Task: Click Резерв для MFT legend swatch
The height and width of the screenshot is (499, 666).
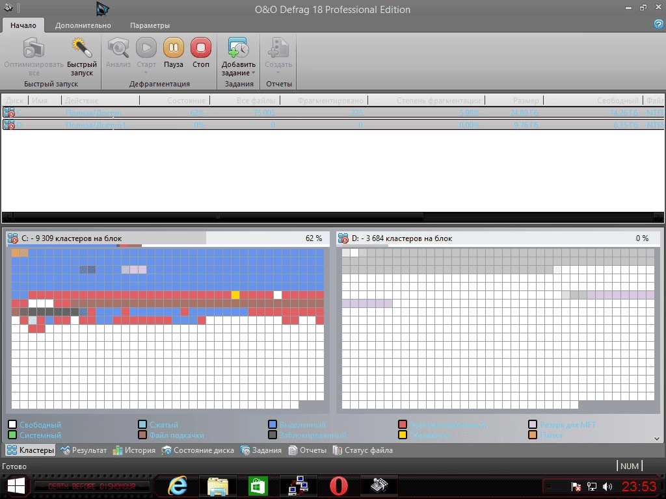Action: click(533, 424)
